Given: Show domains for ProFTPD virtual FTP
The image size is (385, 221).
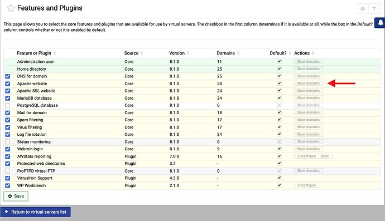Looking at the screenshot, I should tap(308, 170).
